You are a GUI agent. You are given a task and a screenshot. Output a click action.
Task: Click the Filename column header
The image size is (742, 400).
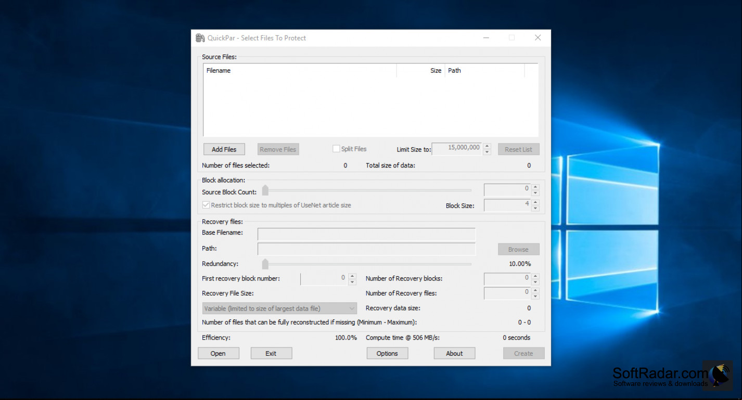[300, 71]
